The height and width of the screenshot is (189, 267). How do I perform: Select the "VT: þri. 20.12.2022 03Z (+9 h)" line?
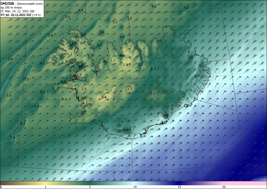tap(21, 15)
